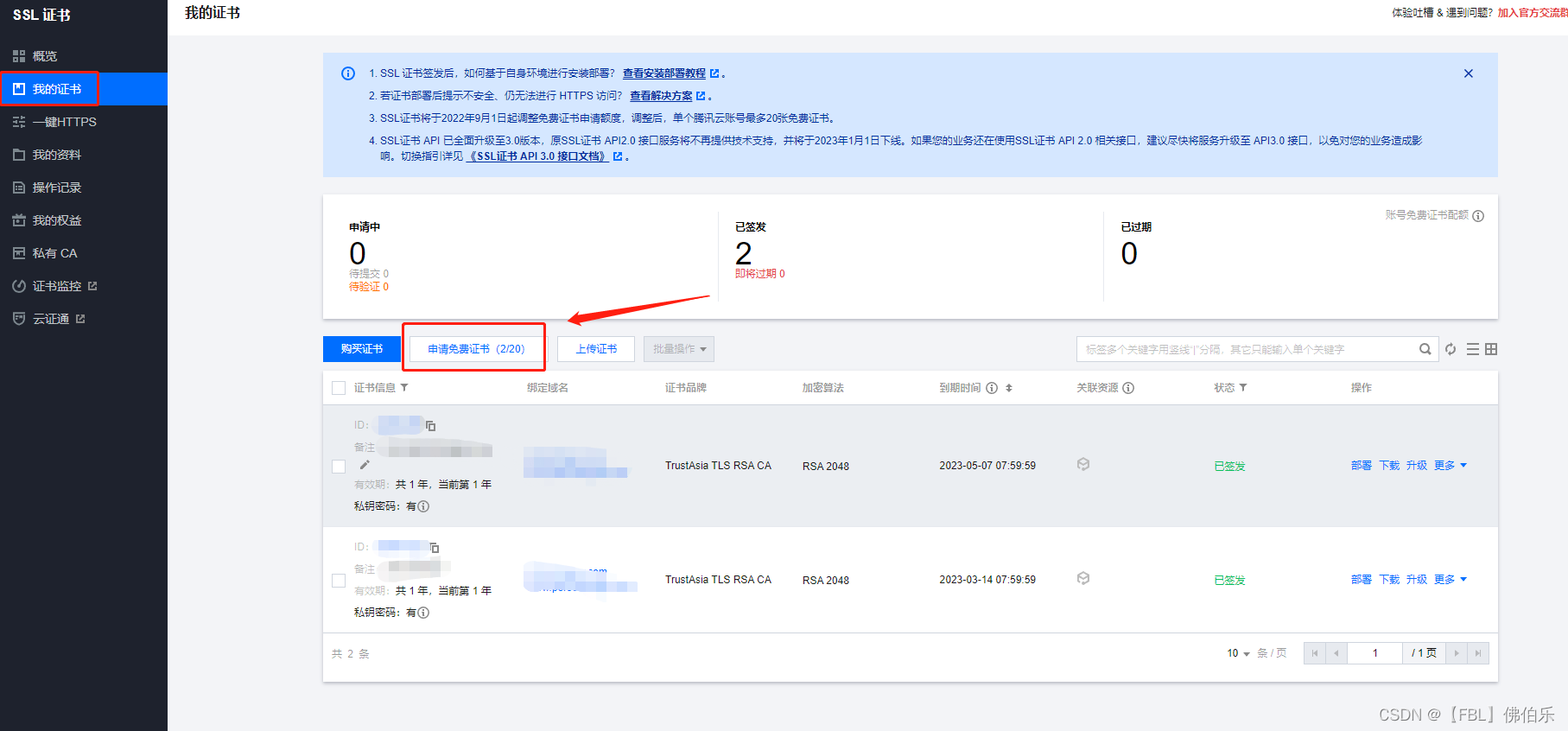The height and width of the screenshot is (731, 1568).
Task: Click 部署 for the 2023-03-14 certificate
Action: coord(1362,580)
